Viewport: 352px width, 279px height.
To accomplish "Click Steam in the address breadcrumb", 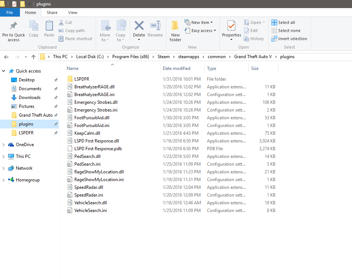I will pos(163,57).
